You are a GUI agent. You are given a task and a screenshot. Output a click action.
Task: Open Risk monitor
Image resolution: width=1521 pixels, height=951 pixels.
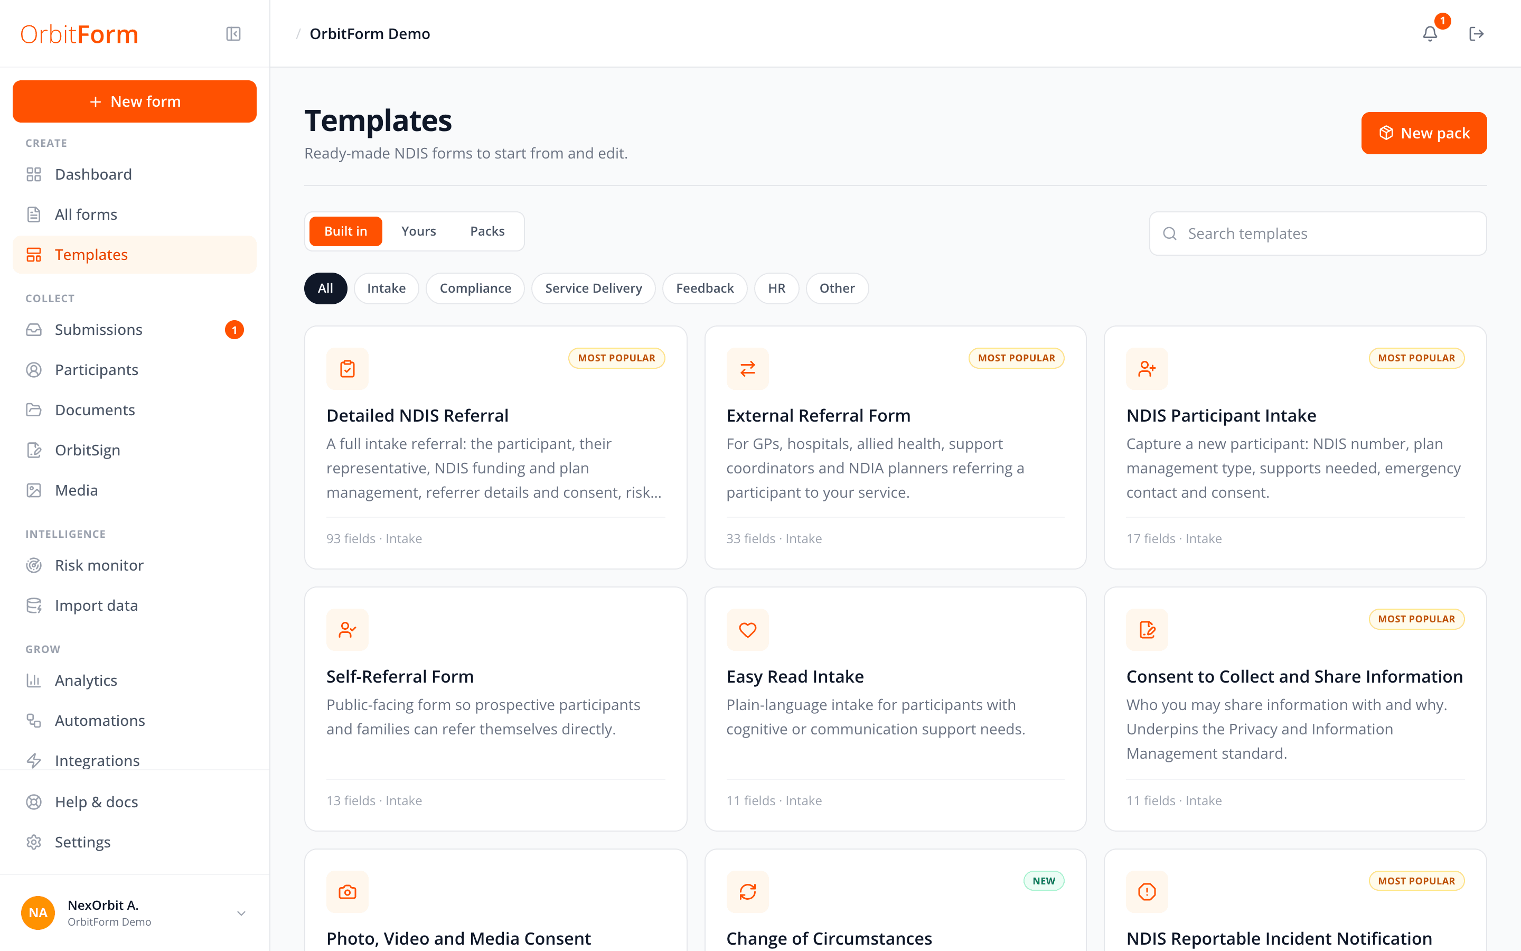[135, 565]
